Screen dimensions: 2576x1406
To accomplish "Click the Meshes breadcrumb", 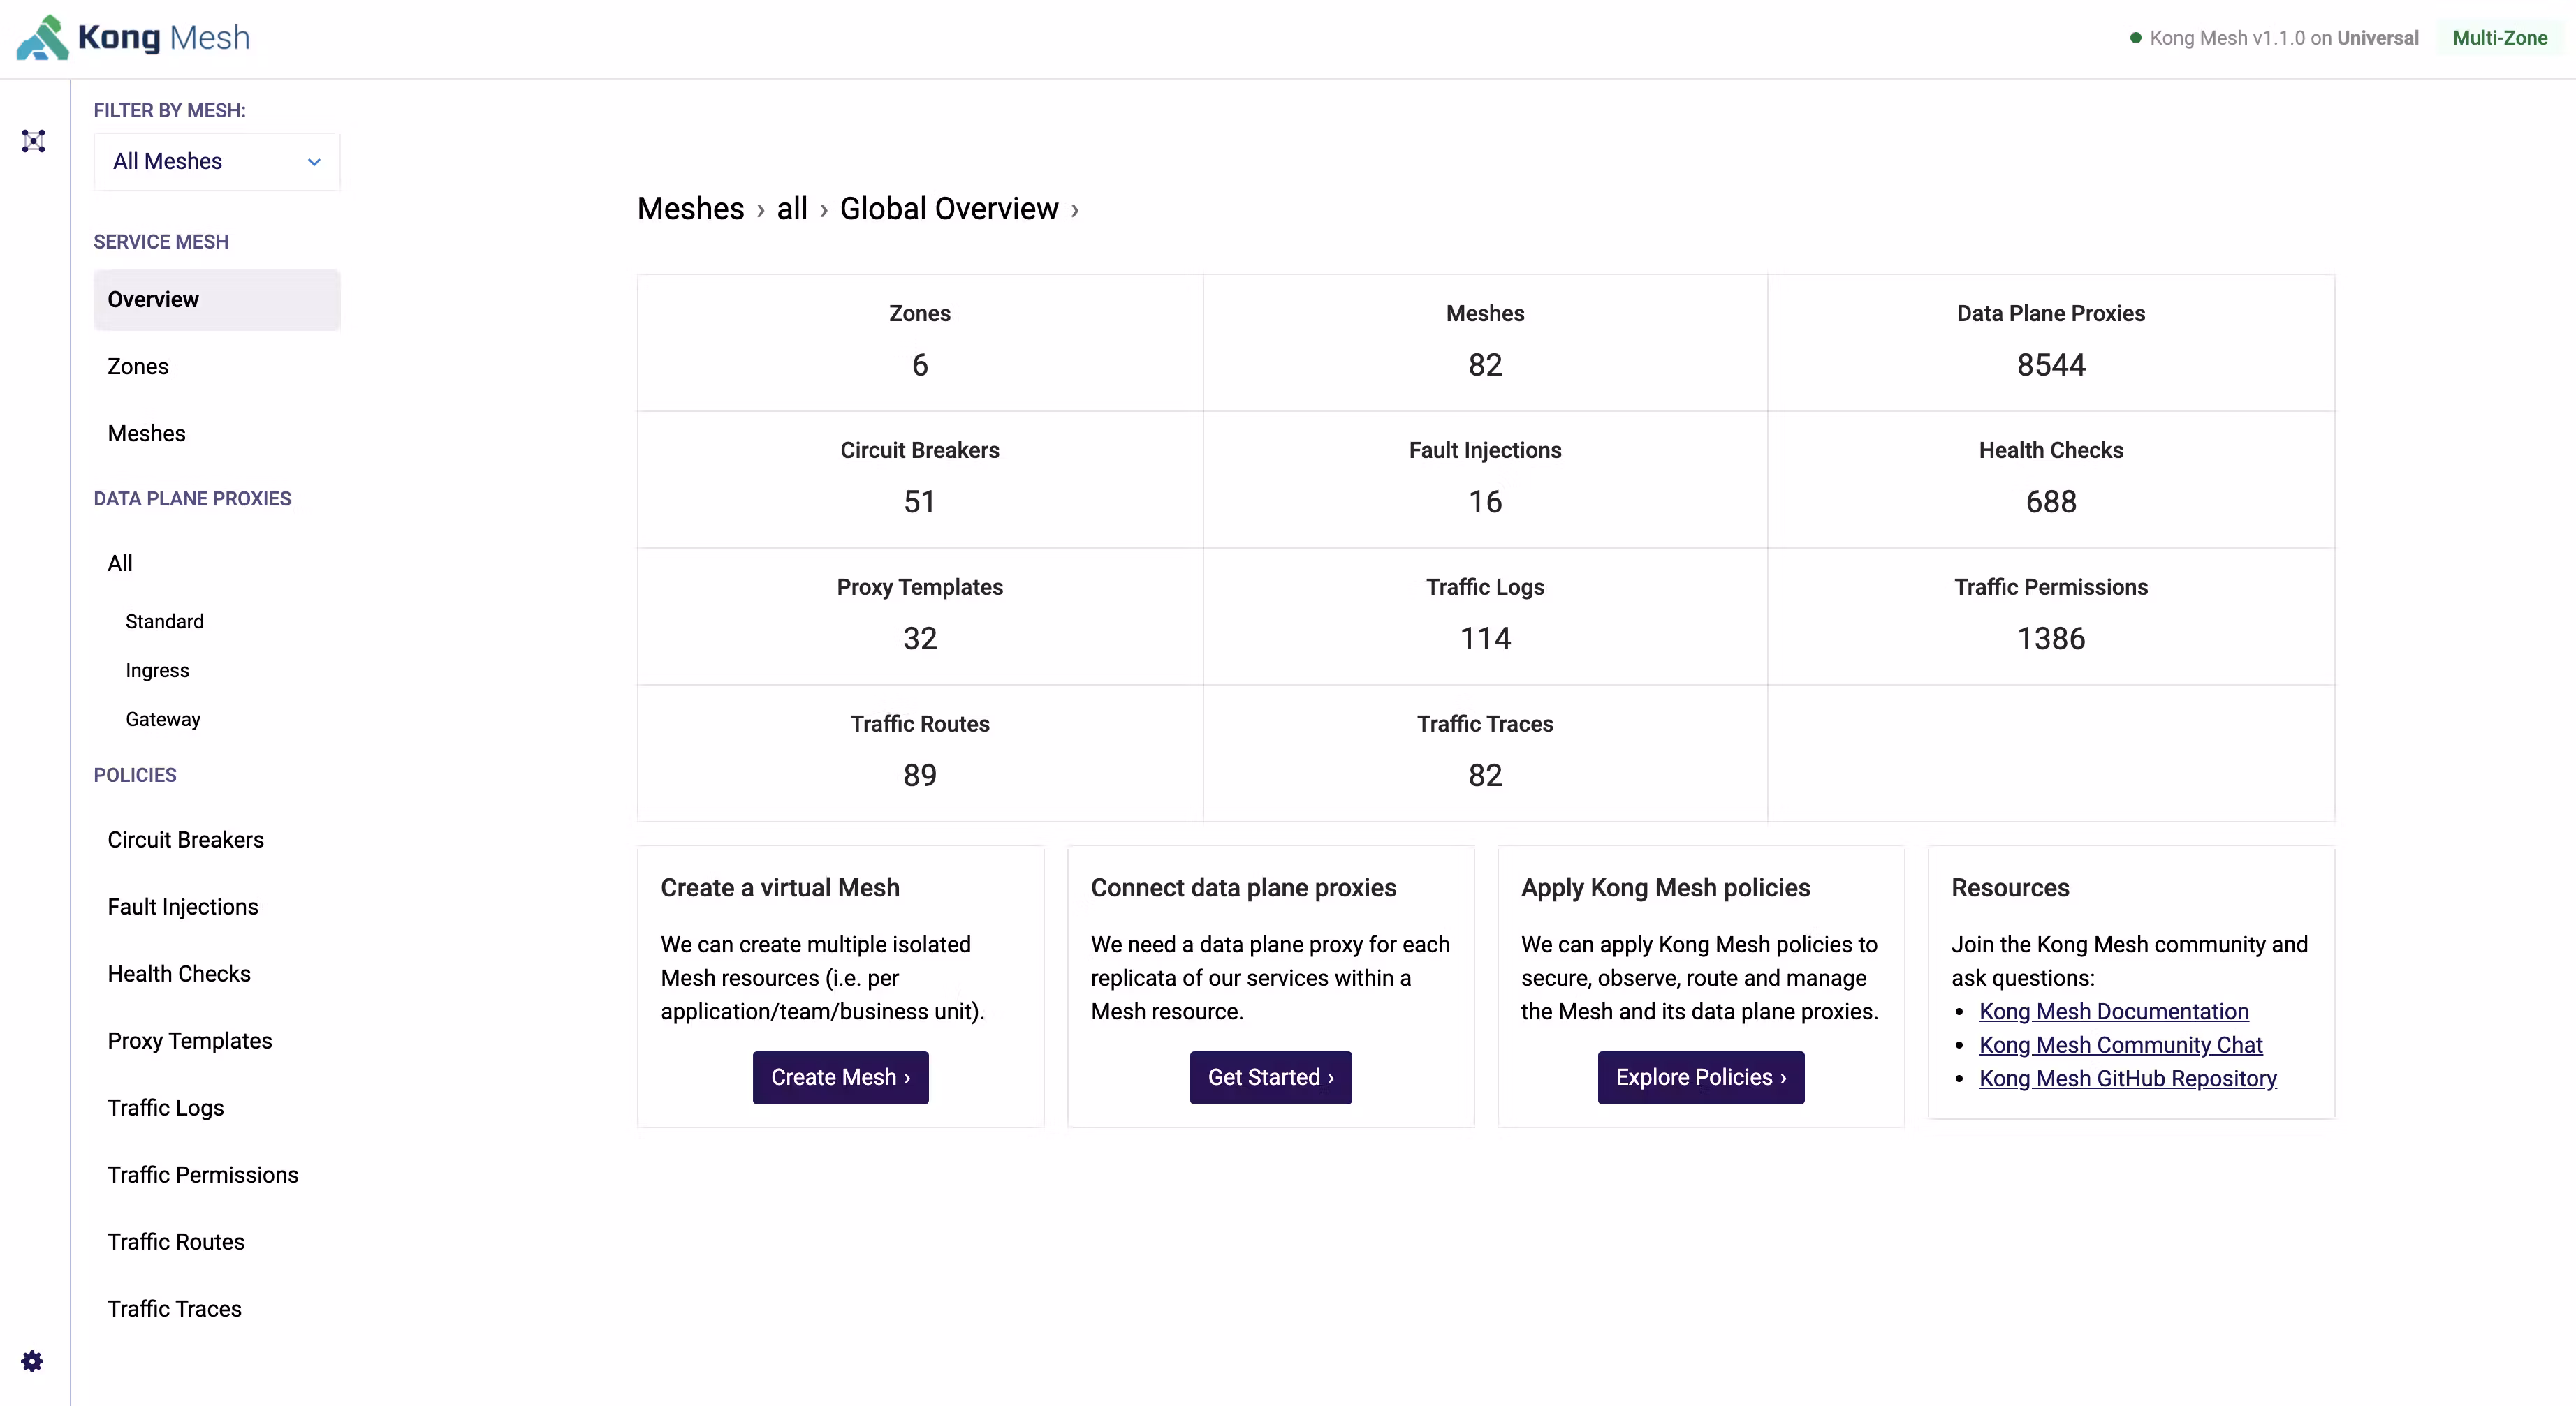I will [690, 209].
